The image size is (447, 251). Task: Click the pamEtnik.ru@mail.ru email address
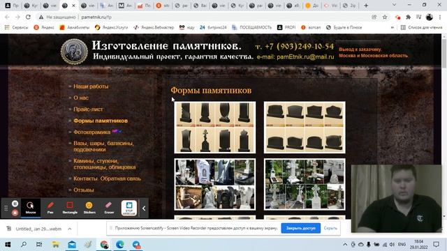(305, 56)
